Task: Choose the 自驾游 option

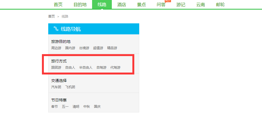Action: tap(101, 68)
